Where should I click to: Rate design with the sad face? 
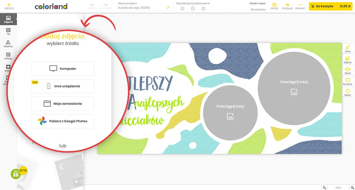[182, 9]
